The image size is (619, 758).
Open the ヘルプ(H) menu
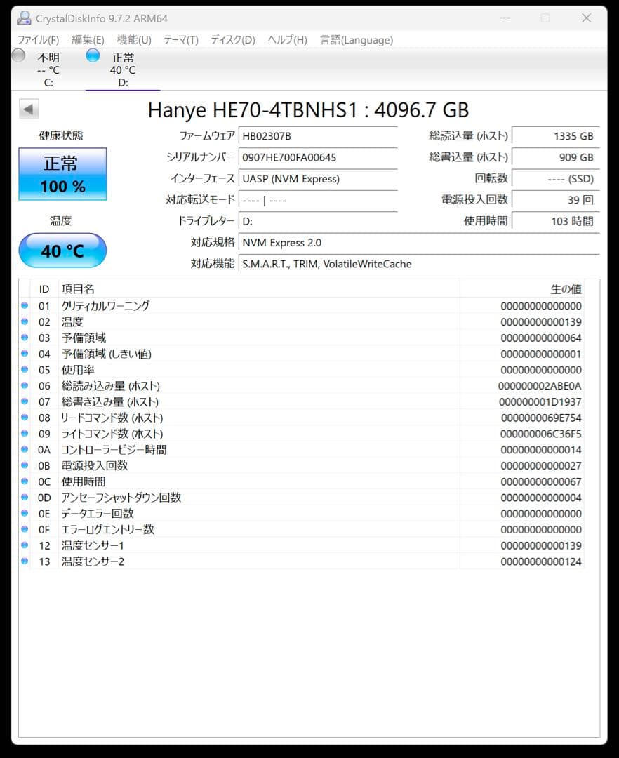pyautogui.click(x=287, y=40)
